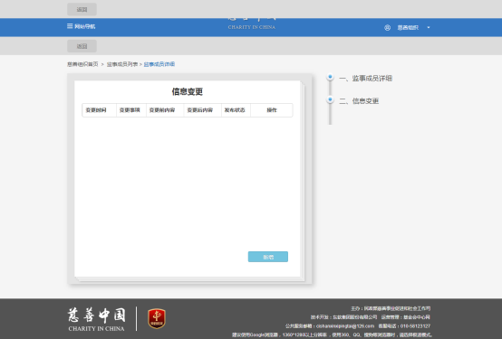Expand the charity organization dropdown arrow

pos(429,27)
